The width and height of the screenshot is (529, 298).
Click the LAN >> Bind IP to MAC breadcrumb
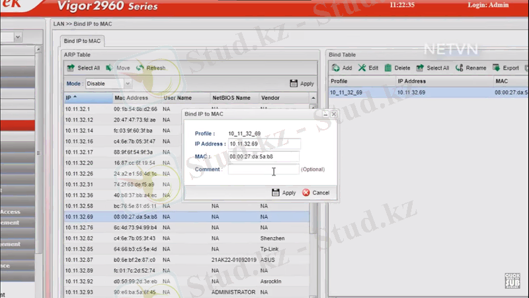point(83,24)
